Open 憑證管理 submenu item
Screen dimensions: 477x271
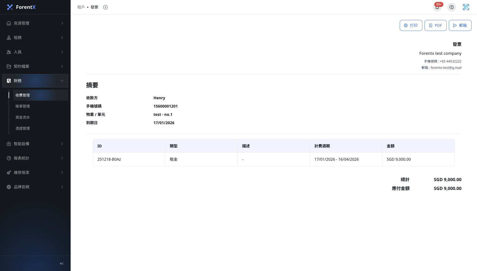click(41, 128)
